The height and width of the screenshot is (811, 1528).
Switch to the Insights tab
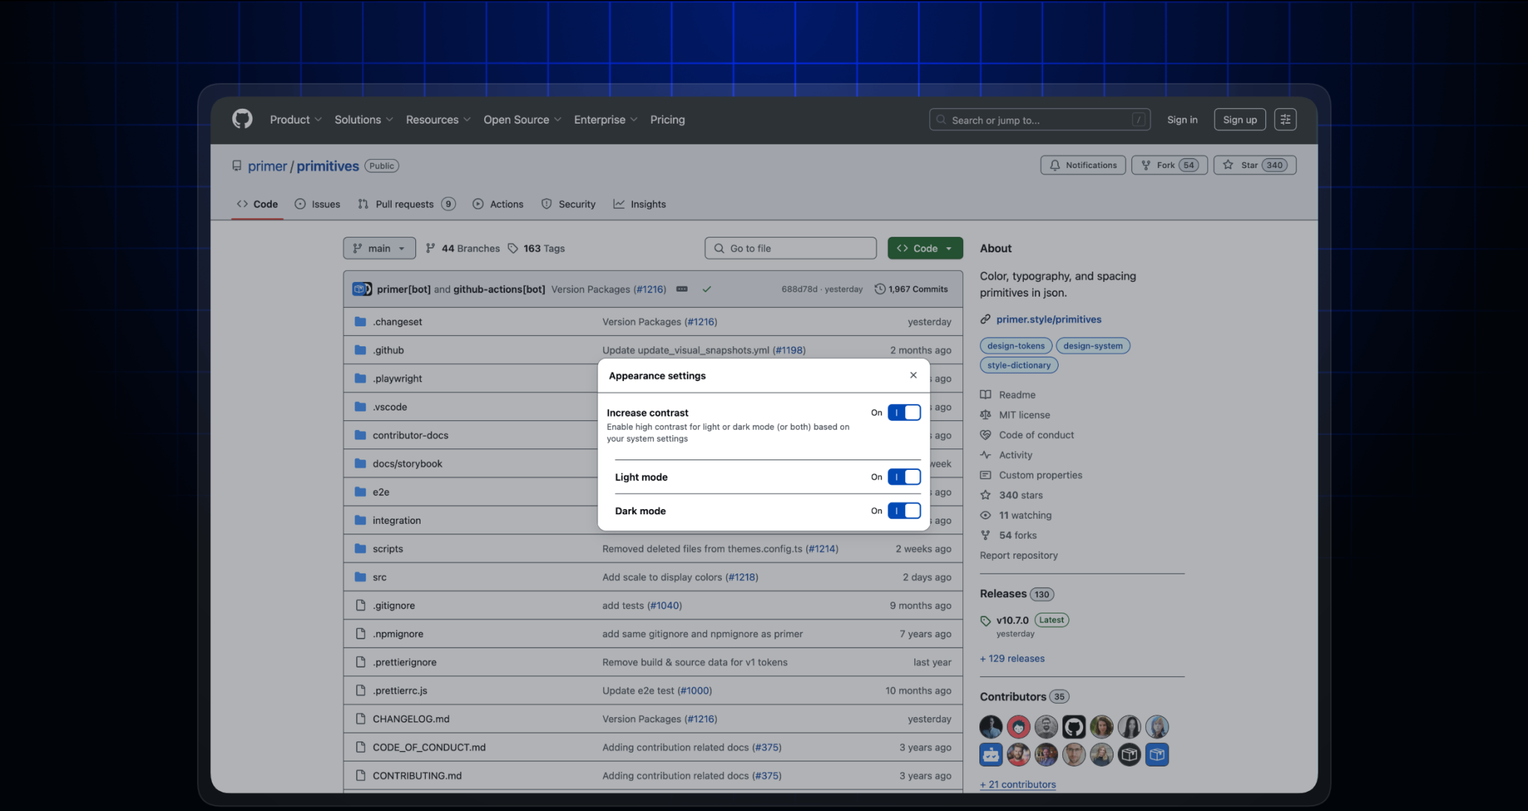coord(640,204)
